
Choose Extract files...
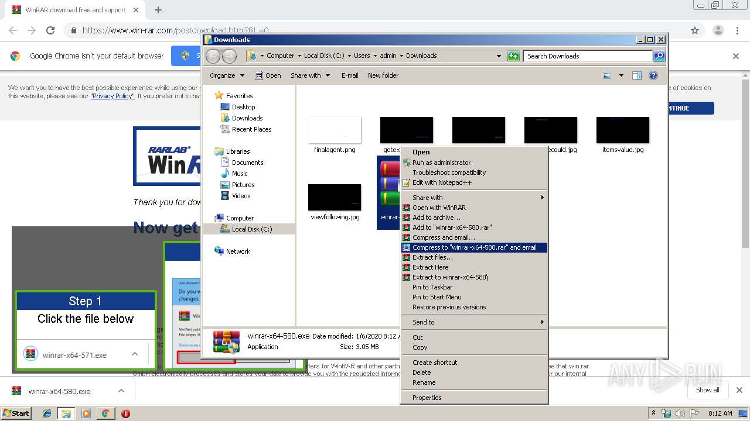point(474,257)
